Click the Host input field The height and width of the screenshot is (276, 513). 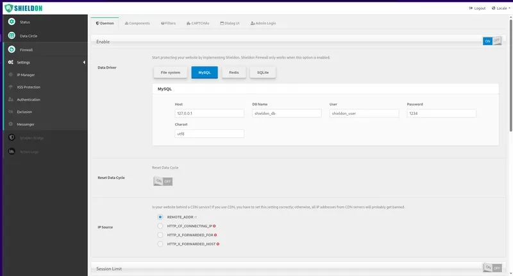click(x=210, y=113)
